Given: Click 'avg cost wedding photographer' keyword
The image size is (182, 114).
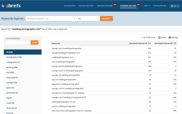Looking at the screenshot, I should click(64, 80).
